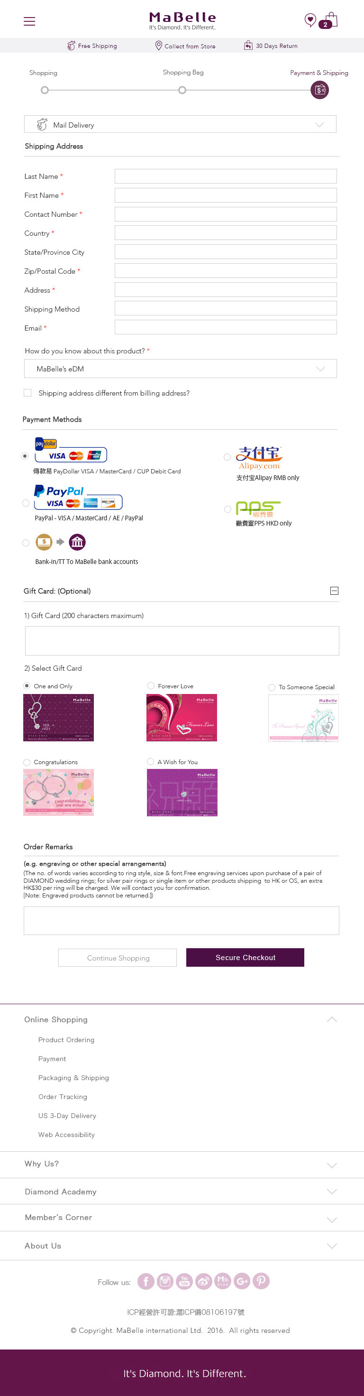Viewport: 364px width, 1396px height.
Task: Open the MaBelle's eDM dropdown
Action: 181,369
